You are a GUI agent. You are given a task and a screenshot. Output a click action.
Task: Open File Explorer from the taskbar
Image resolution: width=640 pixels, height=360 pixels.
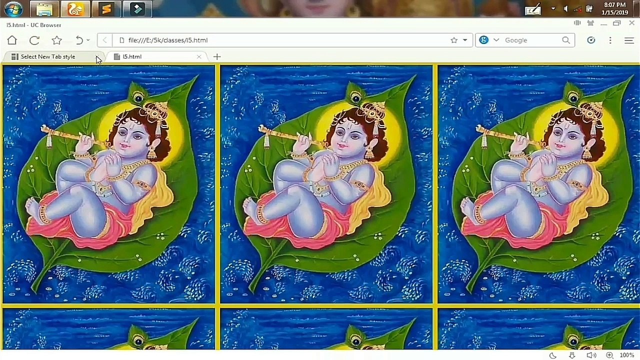(44, 9)
